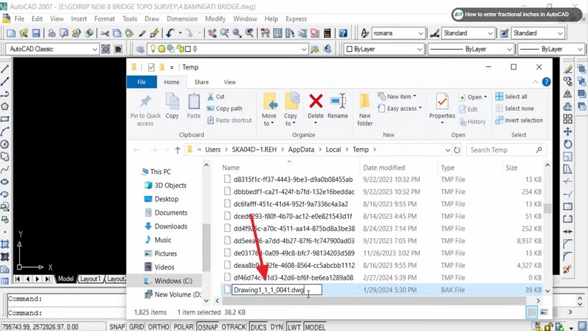
Task: Click the Cut scissors icon in AutoCAD toolbar
Action: [x=105, y=33]
